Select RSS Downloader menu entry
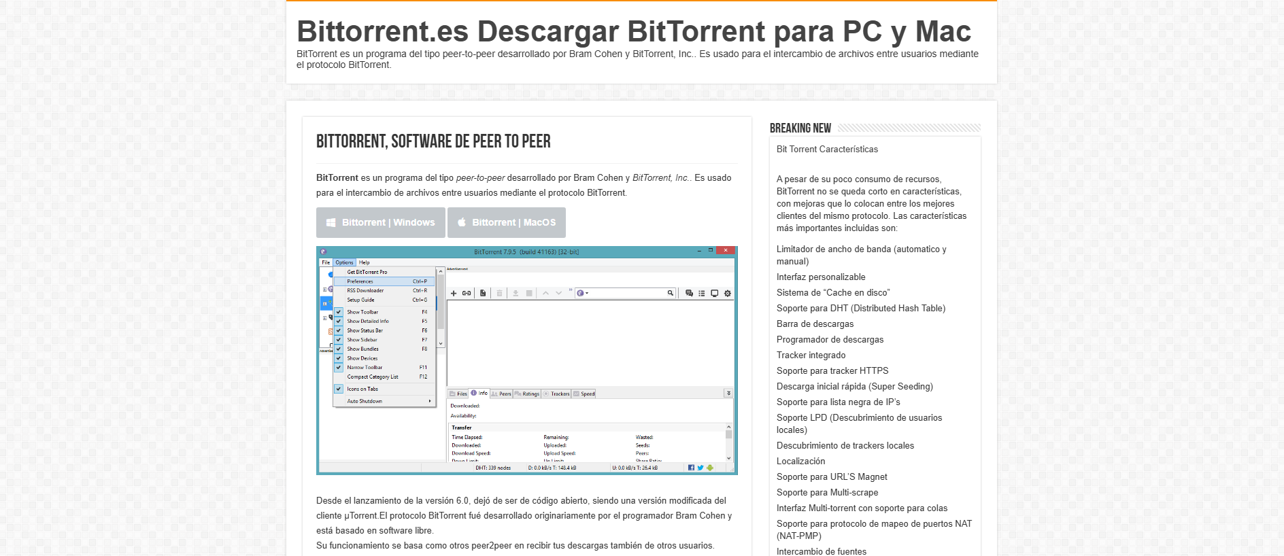1284x556 pixels. [x=384, y=290]
